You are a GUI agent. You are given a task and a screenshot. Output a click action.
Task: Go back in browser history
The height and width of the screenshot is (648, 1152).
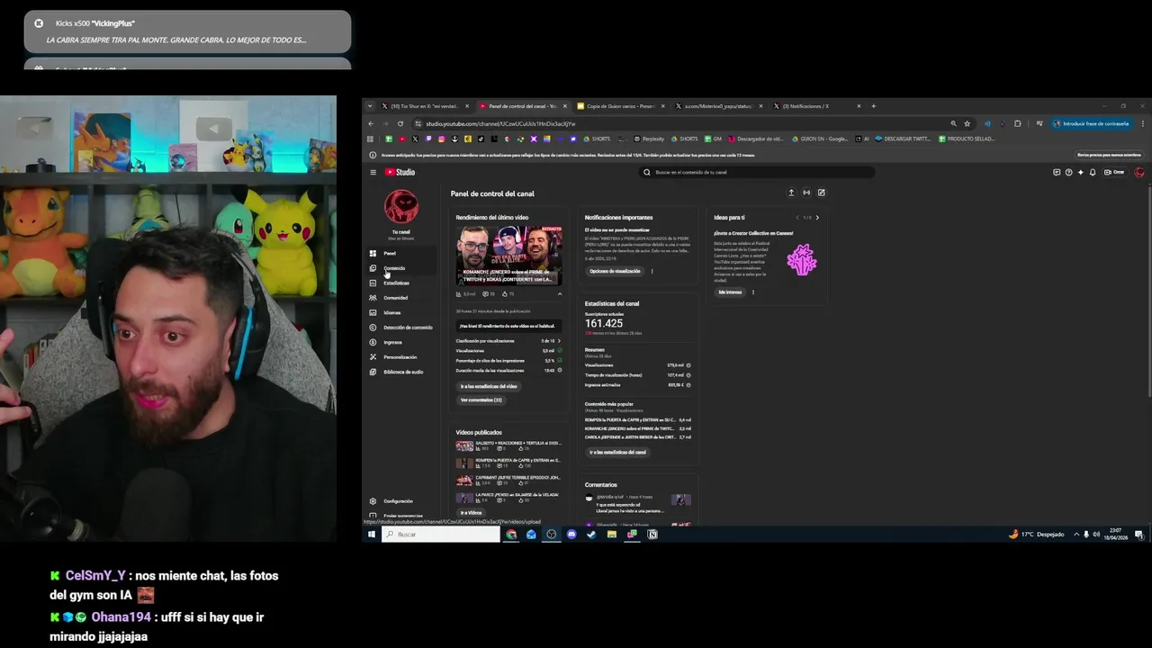coord(370,123)
